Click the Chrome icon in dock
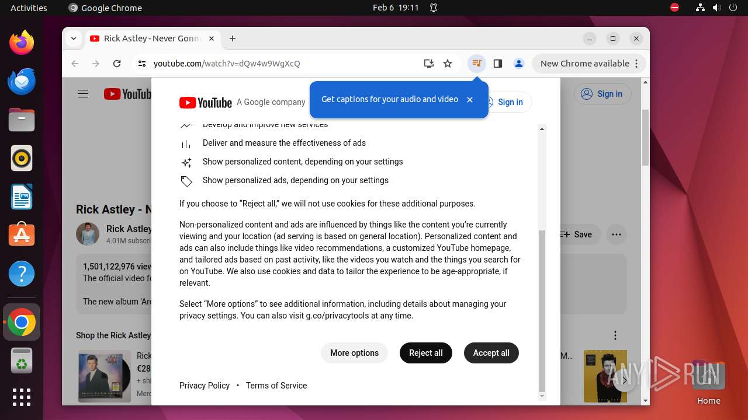The image size is (748, 420). coord(22,322)
